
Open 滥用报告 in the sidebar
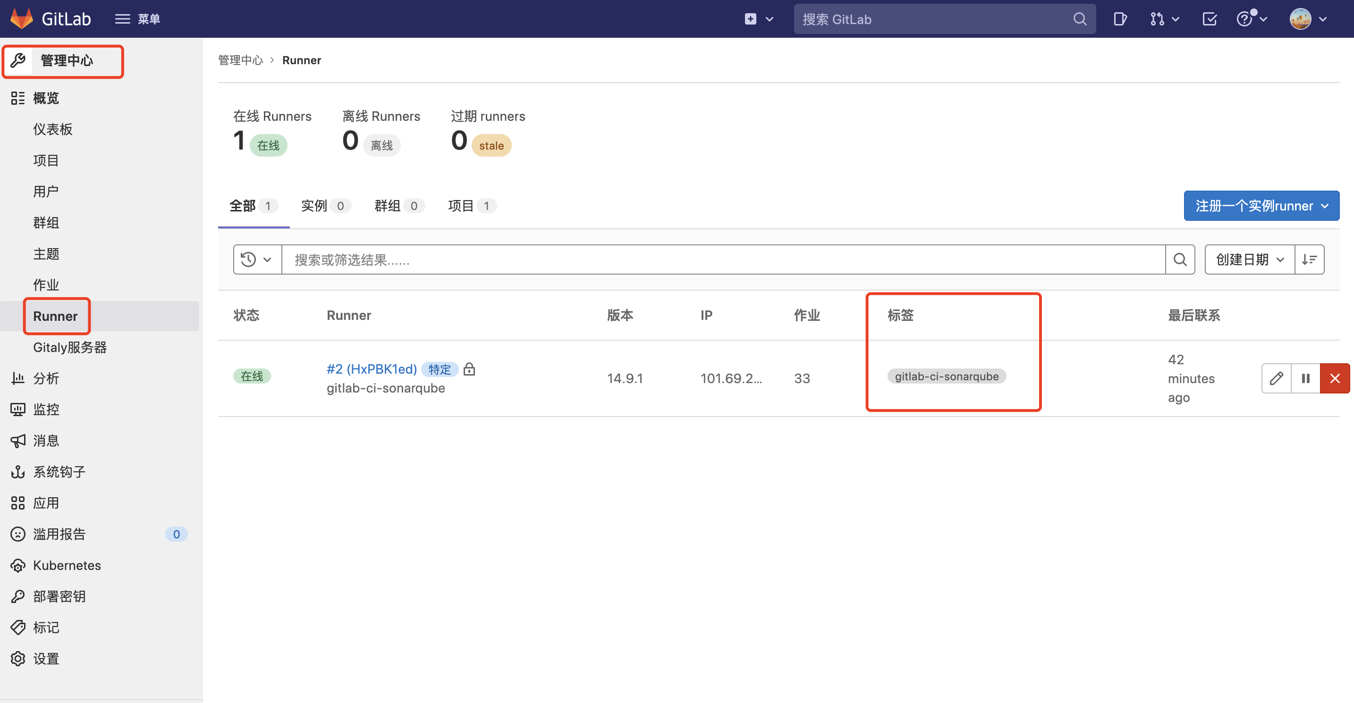59,535
